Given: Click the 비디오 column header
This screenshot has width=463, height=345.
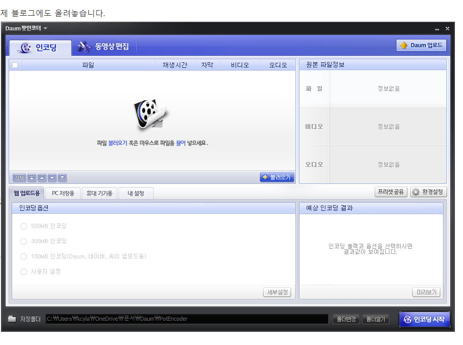Looking at the screenshot, I should (x=240, y=65).
